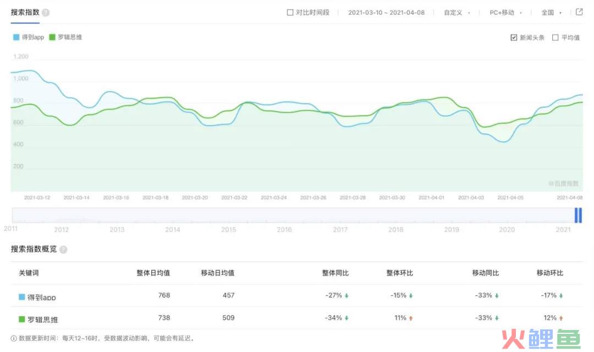The height and width of the screenshot is (352, 594).
Task: Click the export/share icon at top right
Action: [x=579, y=12]
